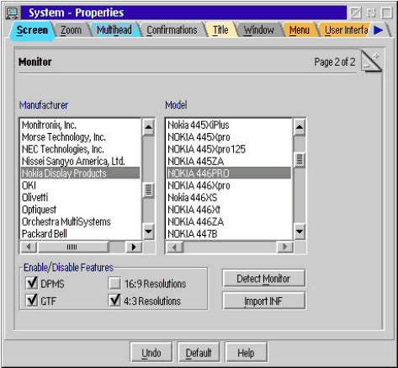
Task: Toggle the GTF checkbox
Action: [x=32, y=300]
